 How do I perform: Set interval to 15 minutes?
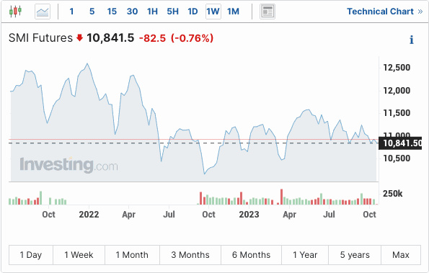point(112,12)
